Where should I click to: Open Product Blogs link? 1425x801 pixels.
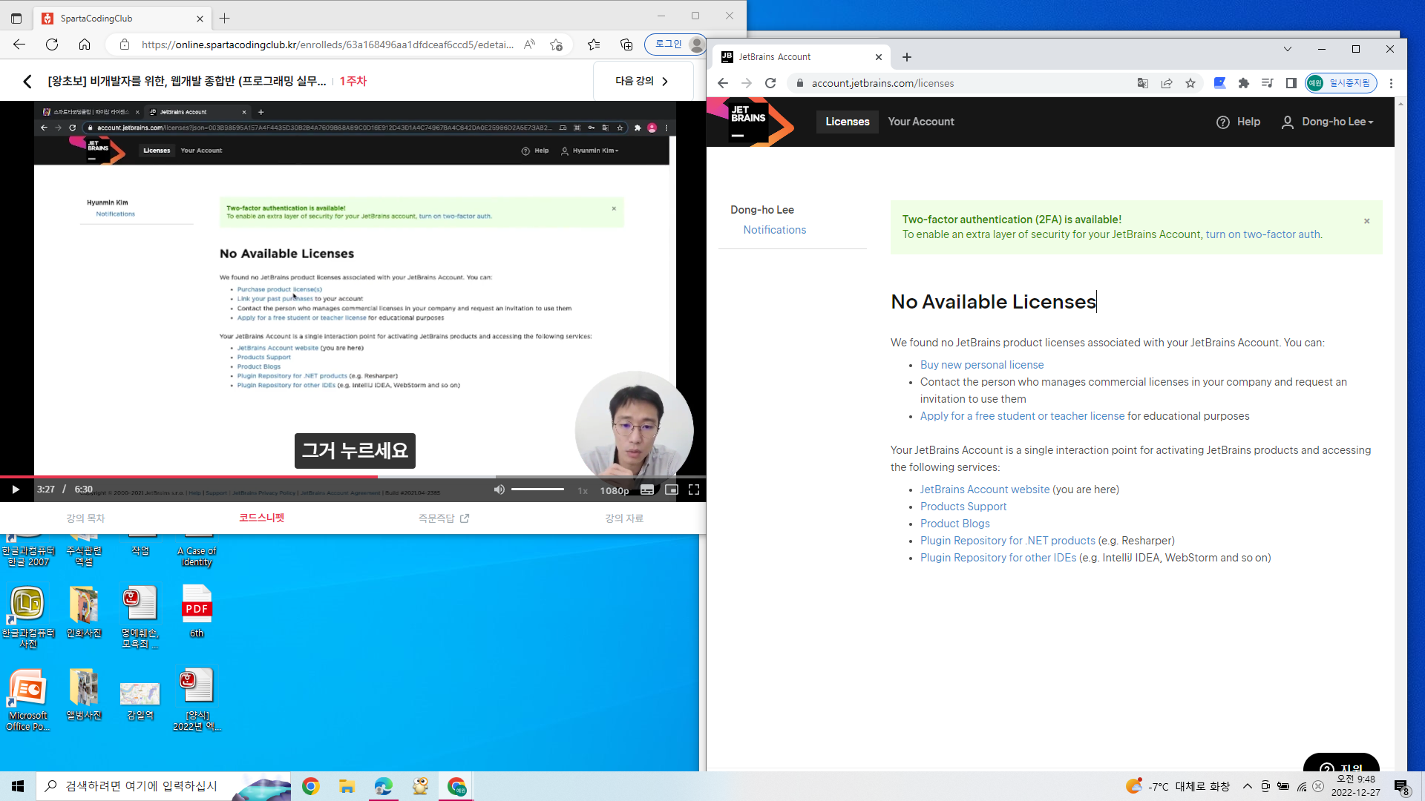pyautogui.click(x=955, y=524)
